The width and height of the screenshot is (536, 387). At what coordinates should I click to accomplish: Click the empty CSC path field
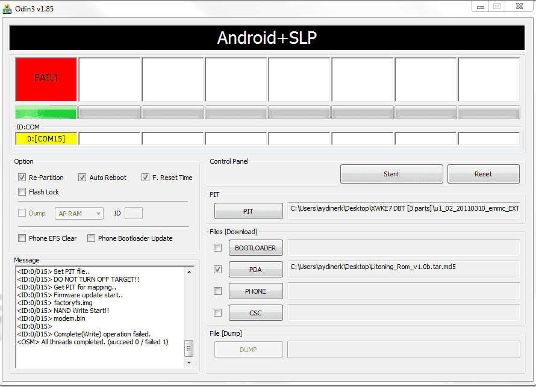pos(404,312)
